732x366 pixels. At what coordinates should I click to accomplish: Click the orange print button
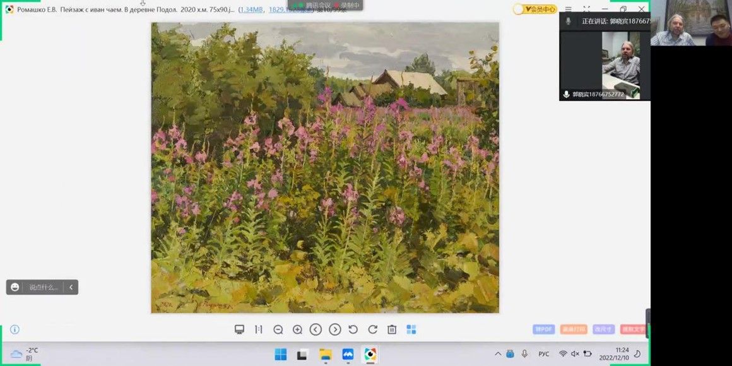(x=574, y=329)
